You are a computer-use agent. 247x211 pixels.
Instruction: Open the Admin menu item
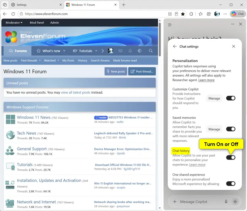(54, 22)
